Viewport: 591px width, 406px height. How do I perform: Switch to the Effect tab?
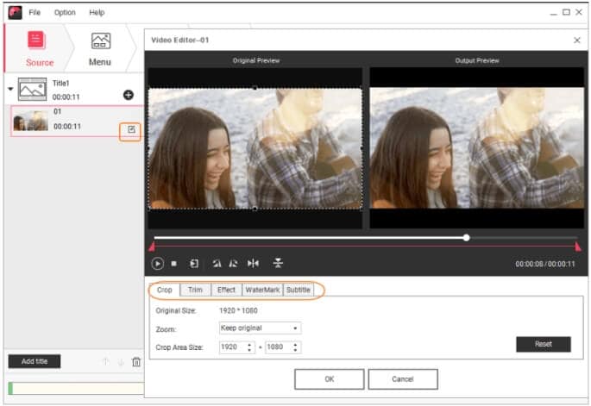tap(226, 290)
